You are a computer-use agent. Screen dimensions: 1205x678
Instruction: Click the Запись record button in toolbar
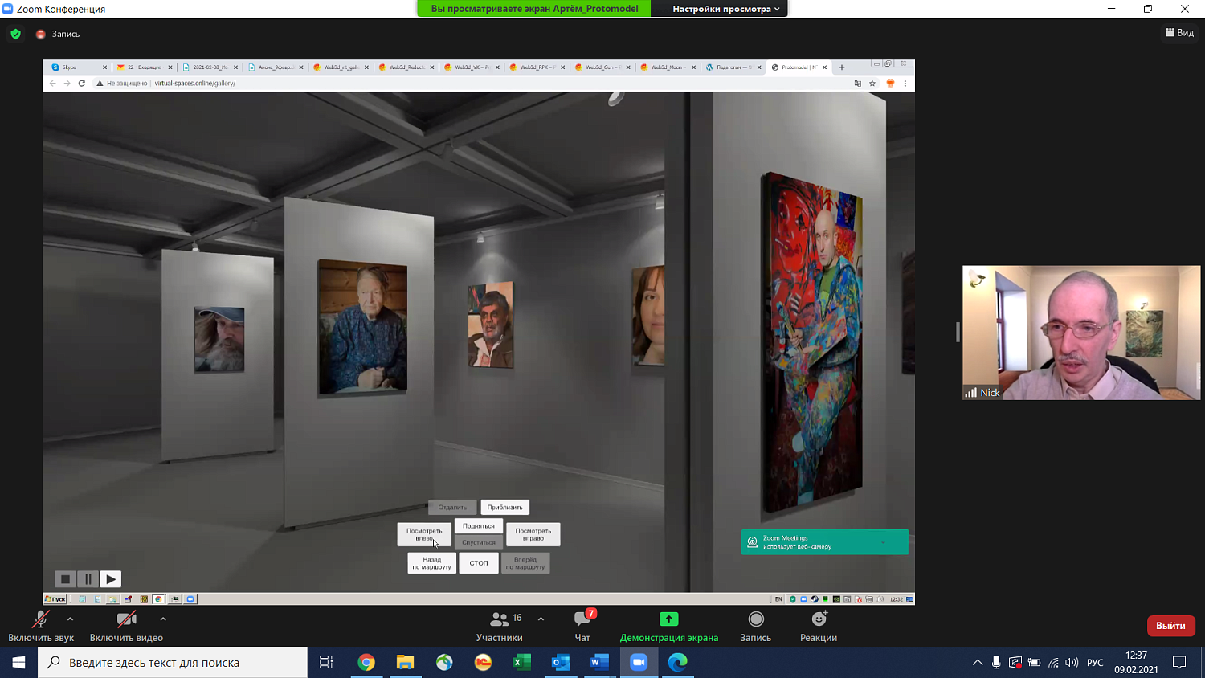[756, 627]
